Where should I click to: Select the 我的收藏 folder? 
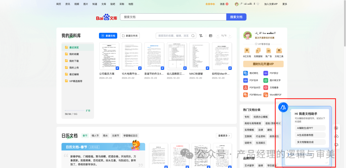tap(78, 54)
